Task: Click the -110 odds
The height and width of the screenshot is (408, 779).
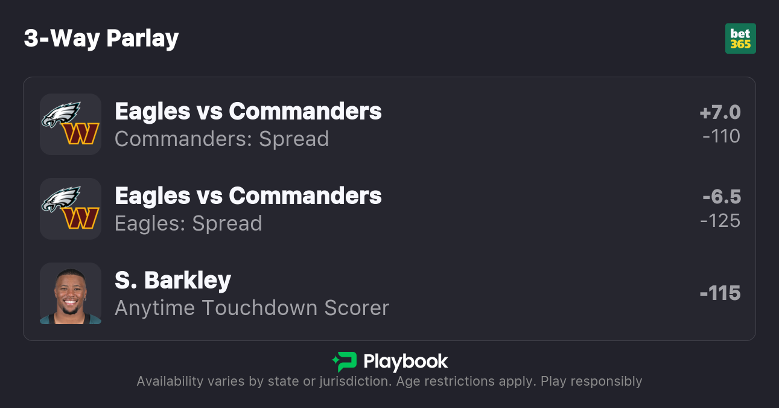Action: coord(721,136)
